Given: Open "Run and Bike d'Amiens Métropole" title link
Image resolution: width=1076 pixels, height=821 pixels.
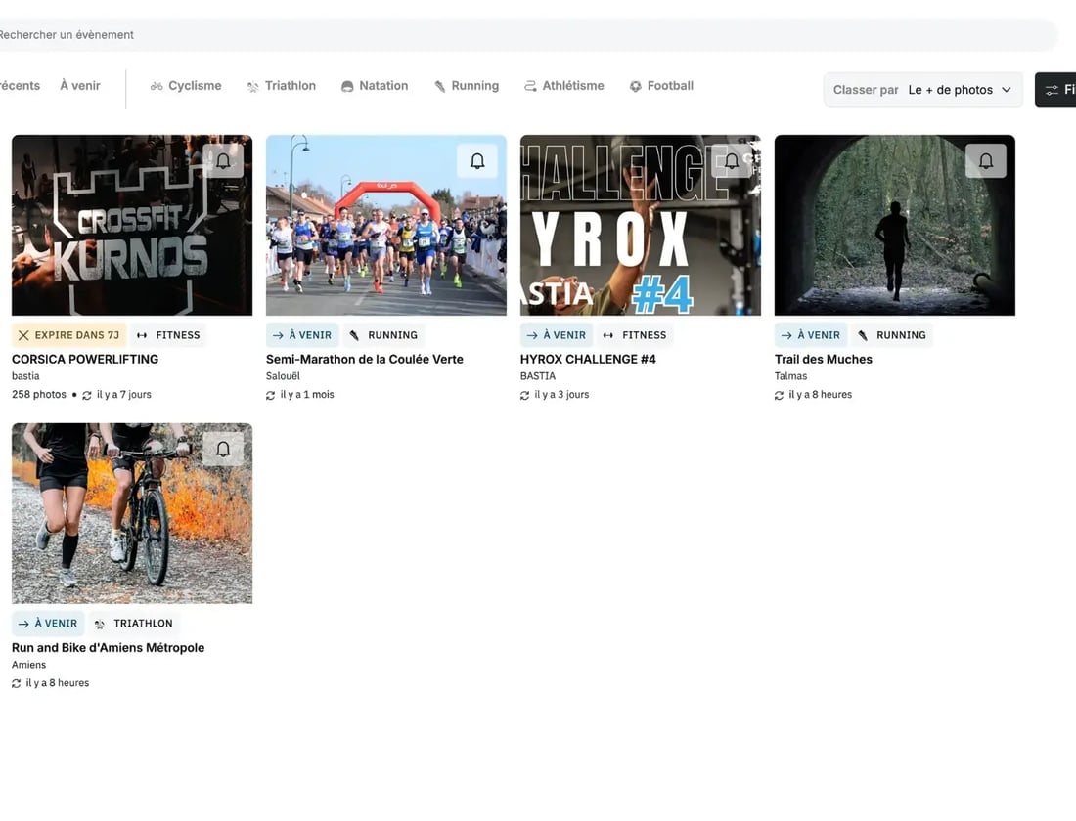Looking at the screenshot, I should click(x=108, y=647).
